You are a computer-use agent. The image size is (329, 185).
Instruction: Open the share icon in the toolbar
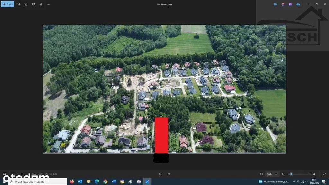[41, 4]
